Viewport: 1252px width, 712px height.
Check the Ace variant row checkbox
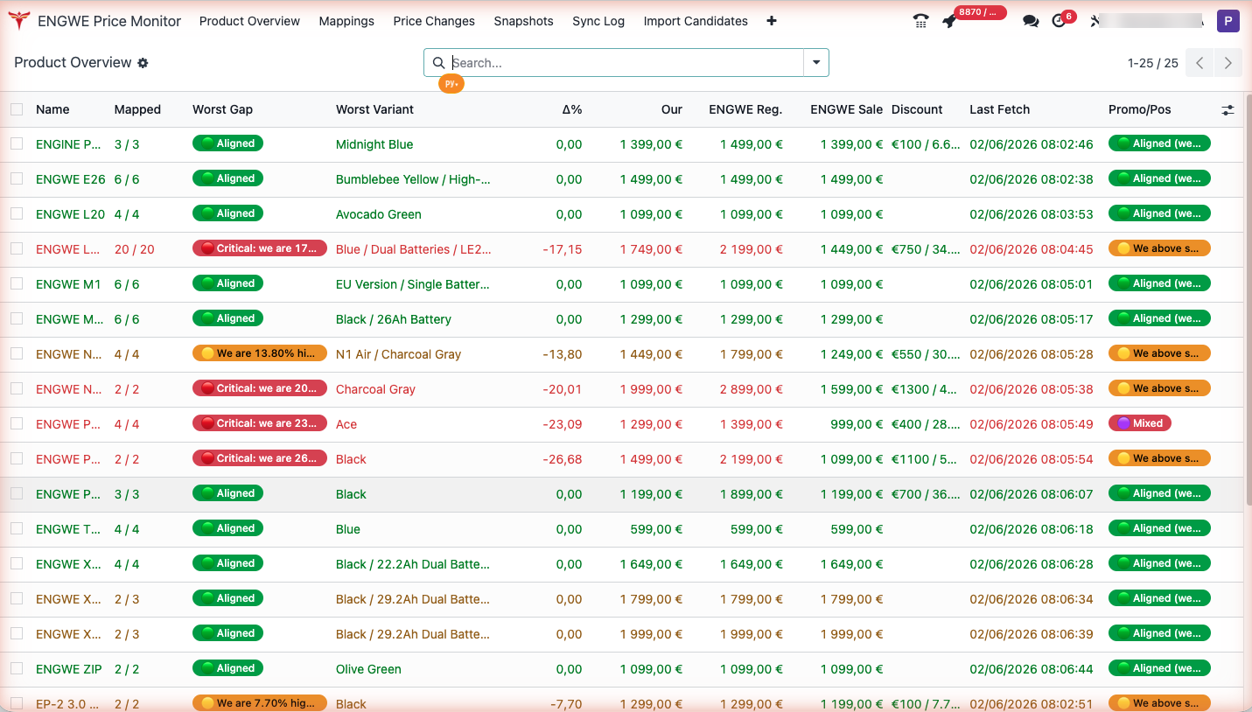pyautogui.click(x=17, y=423)
